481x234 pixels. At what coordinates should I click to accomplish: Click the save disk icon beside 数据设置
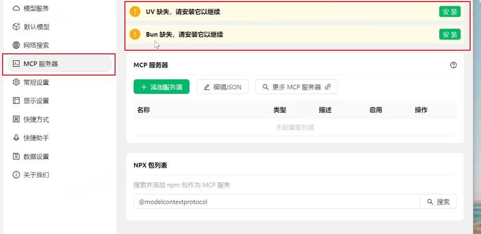(x=16, y=156)
